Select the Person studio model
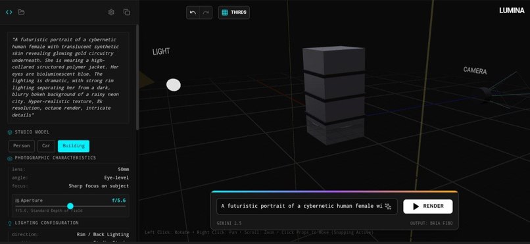The width and height of the screenshot is (530, 244). (22, 146)
